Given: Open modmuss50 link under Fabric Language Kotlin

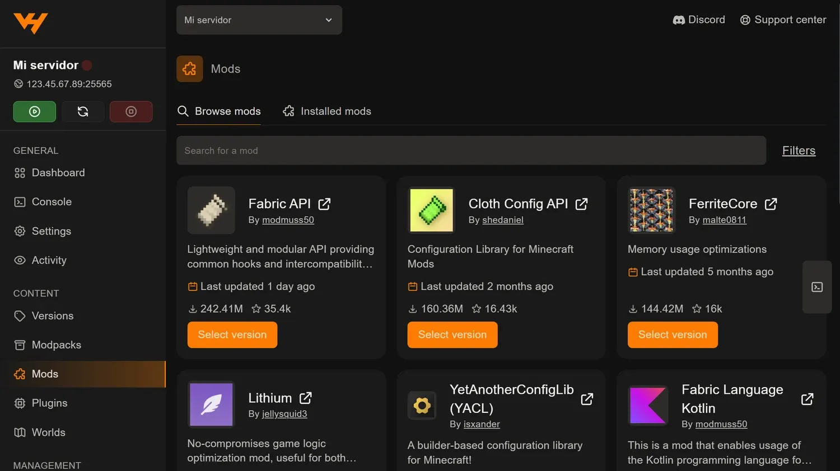Looking at the screenshot, I should tap(721, 424).
